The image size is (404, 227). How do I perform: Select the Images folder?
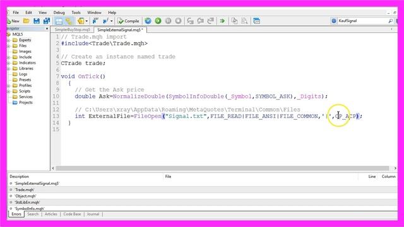click(25, 52)
